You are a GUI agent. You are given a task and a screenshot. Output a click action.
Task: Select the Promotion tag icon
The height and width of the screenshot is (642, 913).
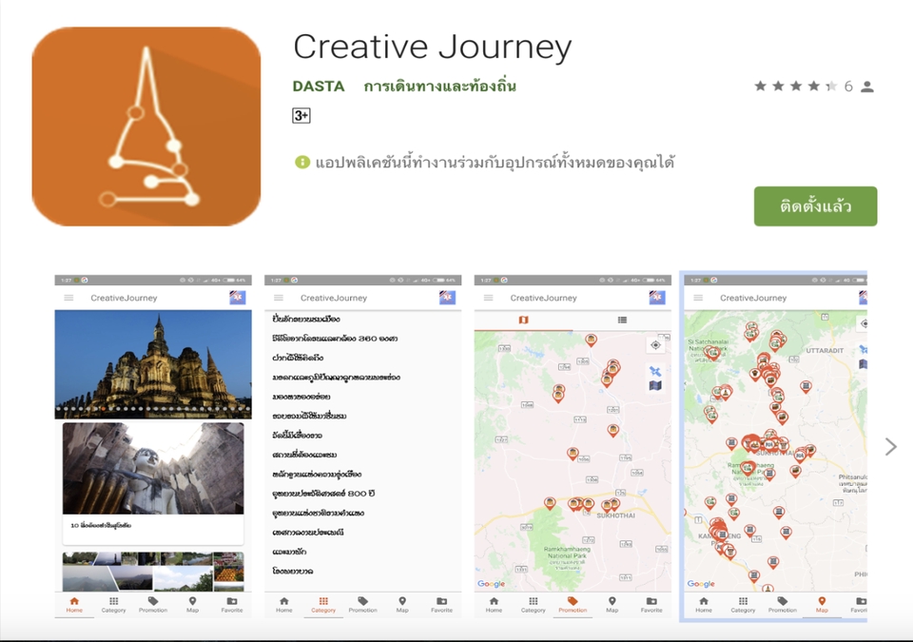pos(572,601)
